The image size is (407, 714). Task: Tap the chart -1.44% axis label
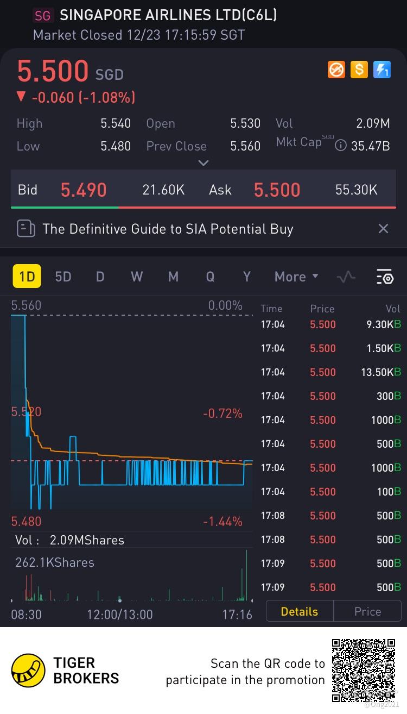[x=222, y=522]
